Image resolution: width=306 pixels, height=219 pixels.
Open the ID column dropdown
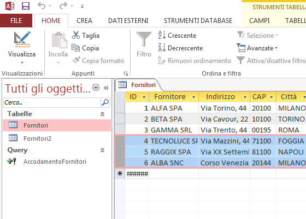(x=144, y=97)
